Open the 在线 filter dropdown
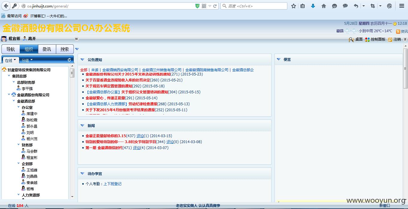The height and width of the screenshot is (209, 408). pos(10,60)
